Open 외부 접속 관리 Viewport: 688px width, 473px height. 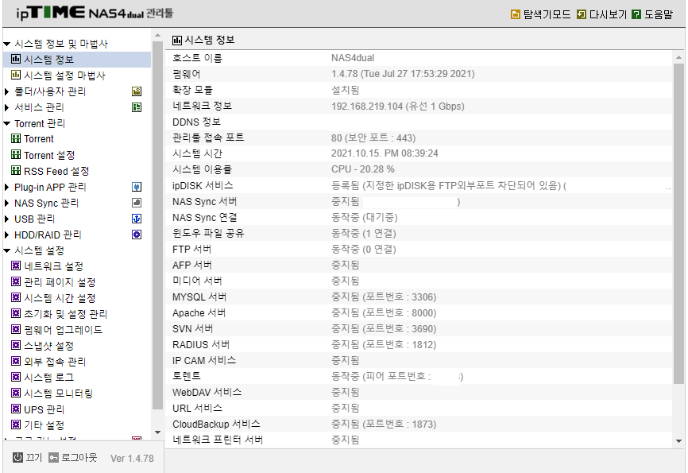tap(55, 362)
